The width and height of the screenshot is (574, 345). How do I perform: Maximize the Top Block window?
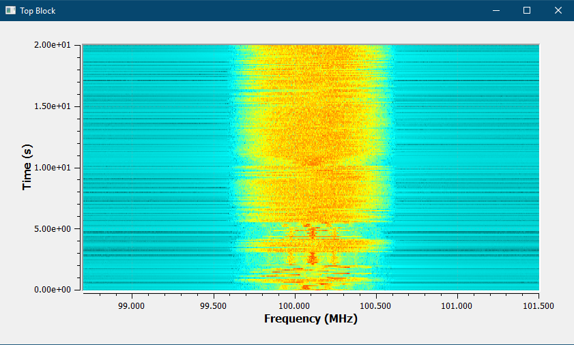pos(527,10)
